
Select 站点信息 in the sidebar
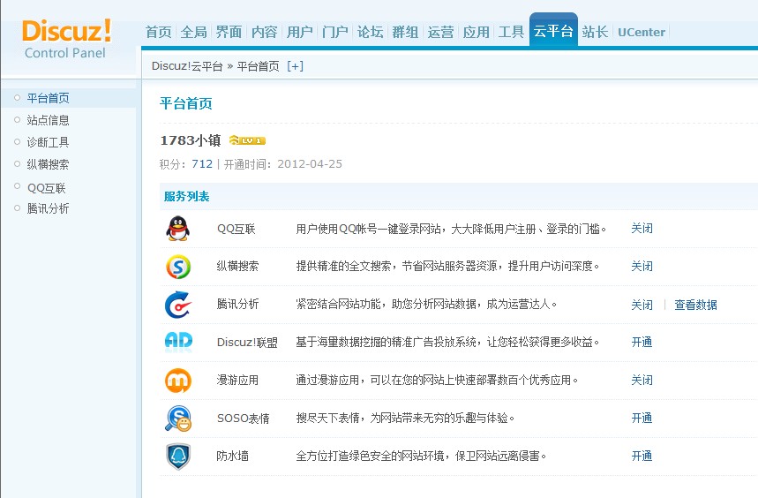(x=48, y=120)
